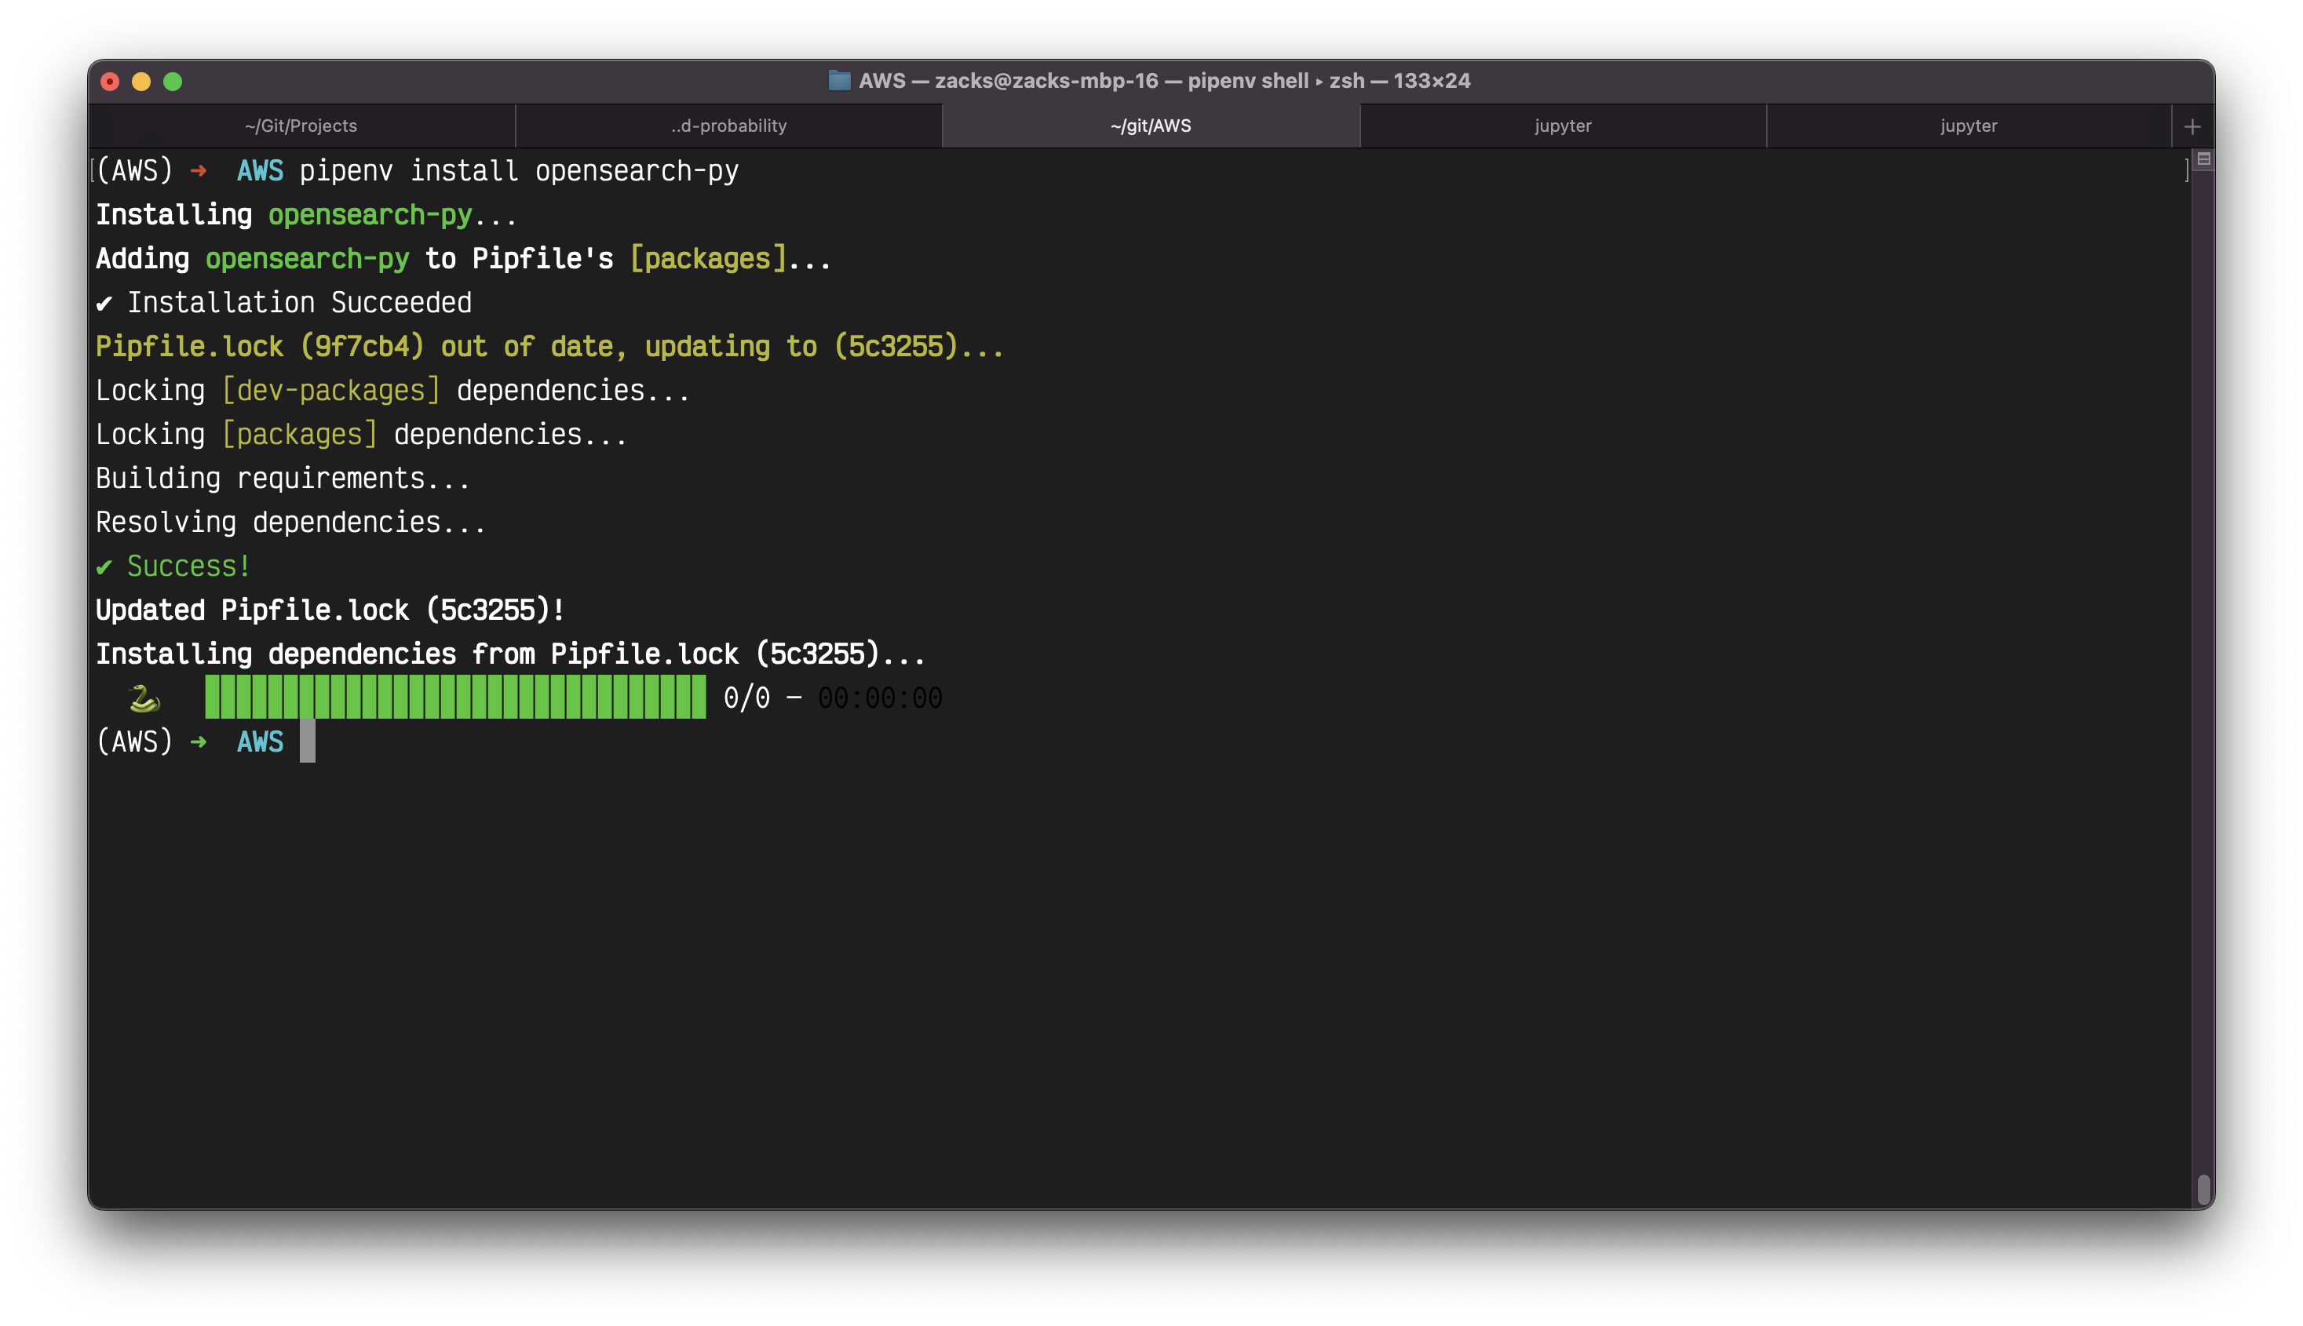Click the snake emoji beside progress bar

pos(144,698)
